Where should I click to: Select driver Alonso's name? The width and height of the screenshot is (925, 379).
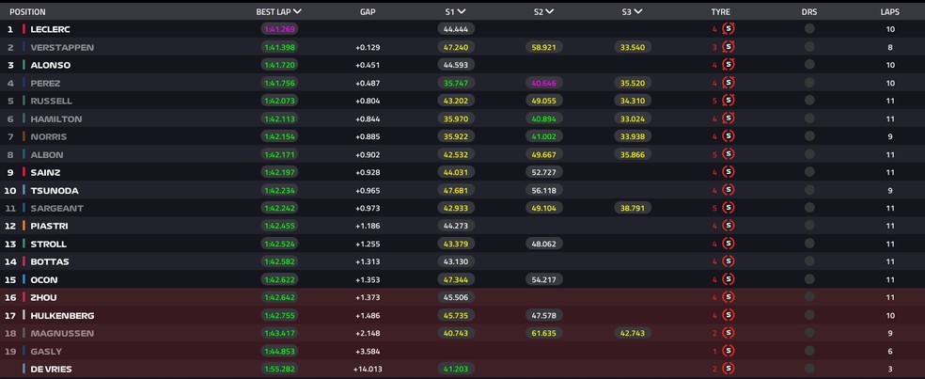(x=50, y=66)
